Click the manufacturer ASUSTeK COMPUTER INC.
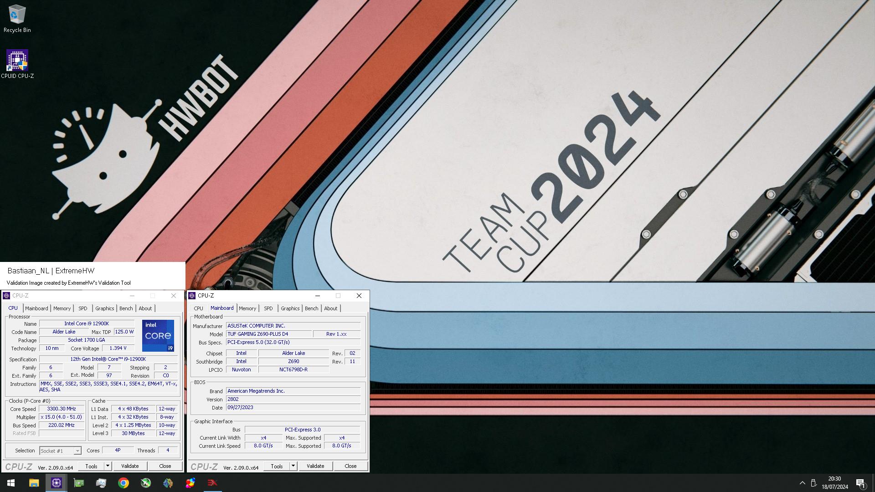 (x=293, y=326)
